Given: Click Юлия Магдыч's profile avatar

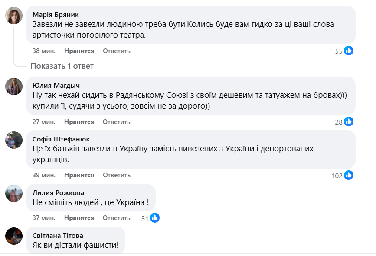Looking at the screenshot, I should point(14,86).
